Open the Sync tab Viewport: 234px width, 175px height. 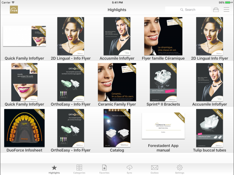(129, 170)
